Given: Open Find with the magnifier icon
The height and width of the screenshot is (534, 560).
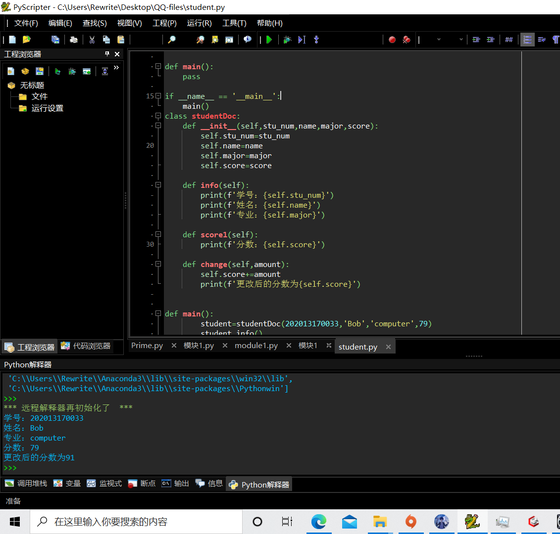Looking at the screenshot, I should (x=172, y=40).
